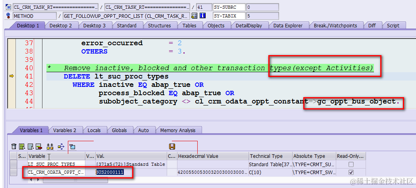The width and height of the screenshot is (416, 188).
Task: Click the small icon before the blue info icon
Action: (x=194, y=15)
